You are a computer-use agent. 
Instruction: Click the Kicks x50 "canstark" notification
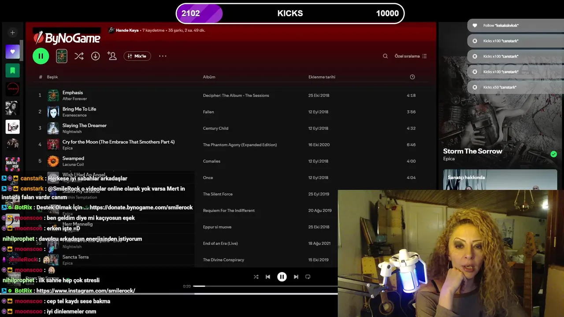pyautogui.click(x=516, y=87)
